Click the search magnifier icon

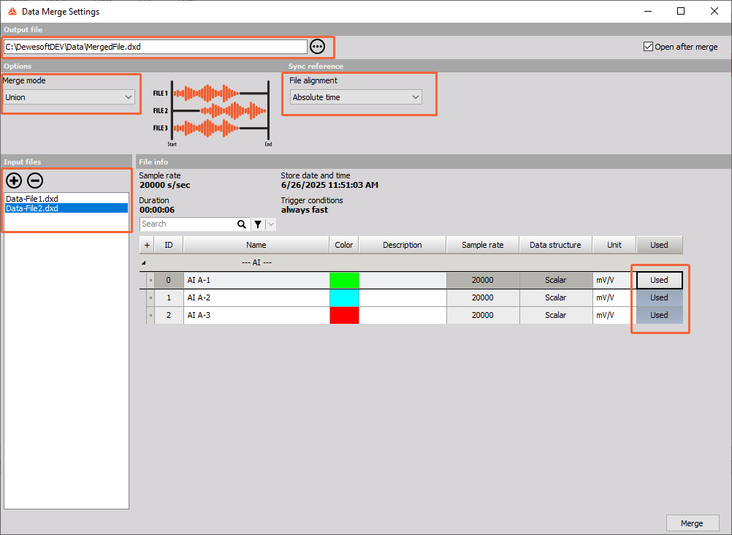tap(242, 224)
